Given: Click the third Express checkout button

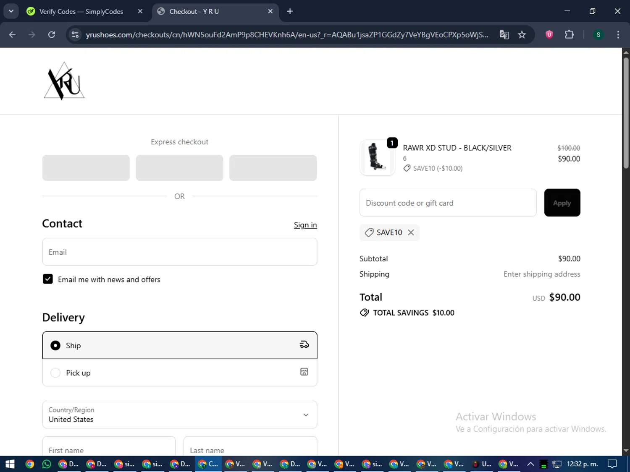Looking at the screenshot, I should pyautogui.click(x=273, y=168).
